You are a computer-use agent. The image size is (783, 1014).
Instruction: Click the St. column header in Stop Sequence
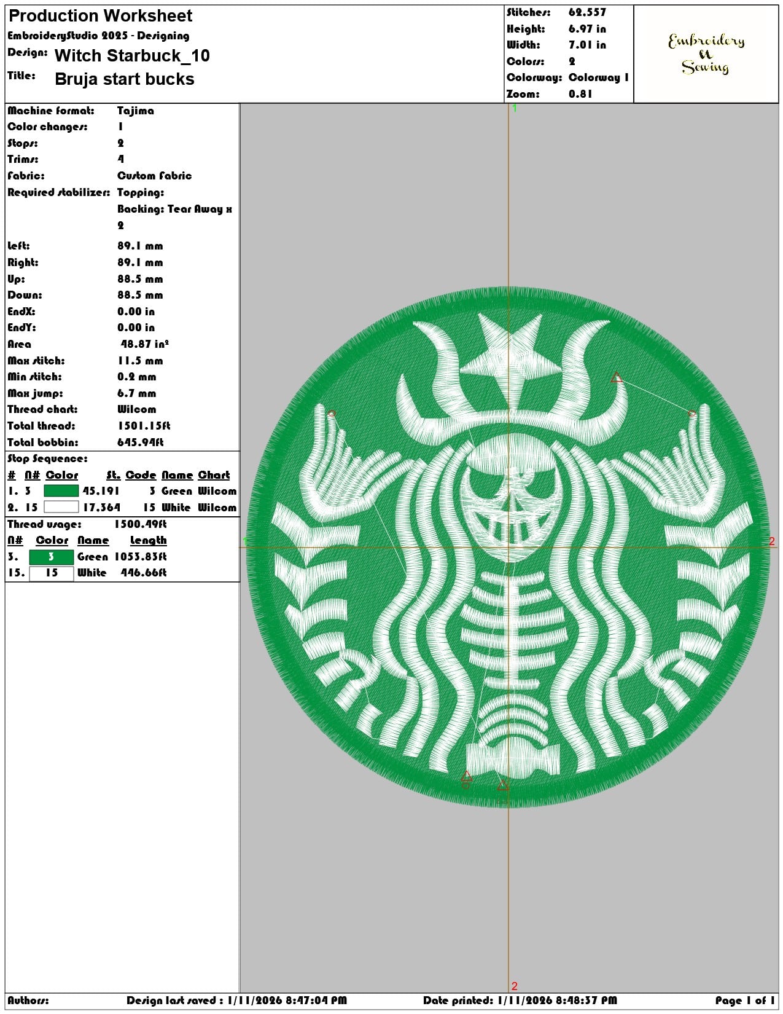[113, 475]
